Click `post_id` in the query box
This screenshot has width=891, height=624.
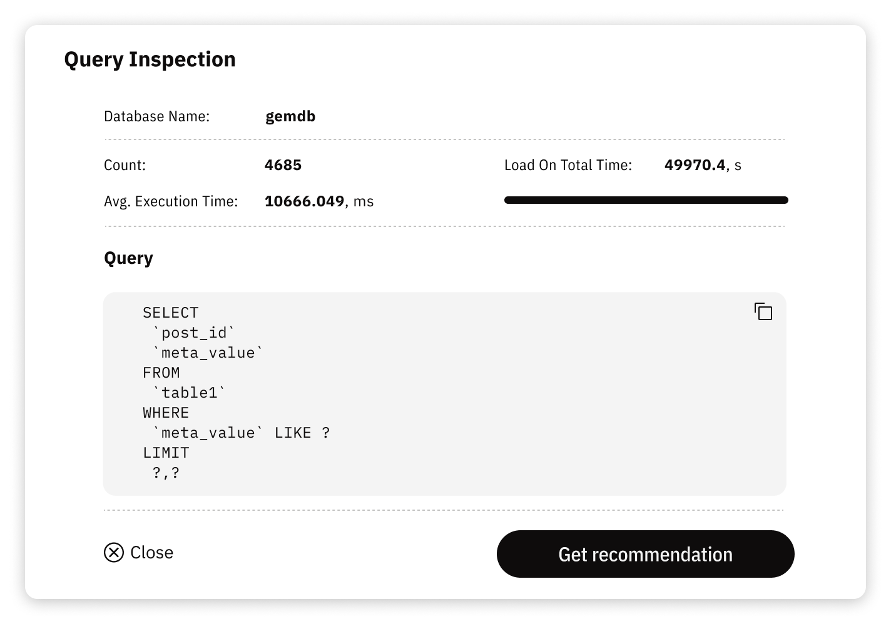[x=194, y=333]
